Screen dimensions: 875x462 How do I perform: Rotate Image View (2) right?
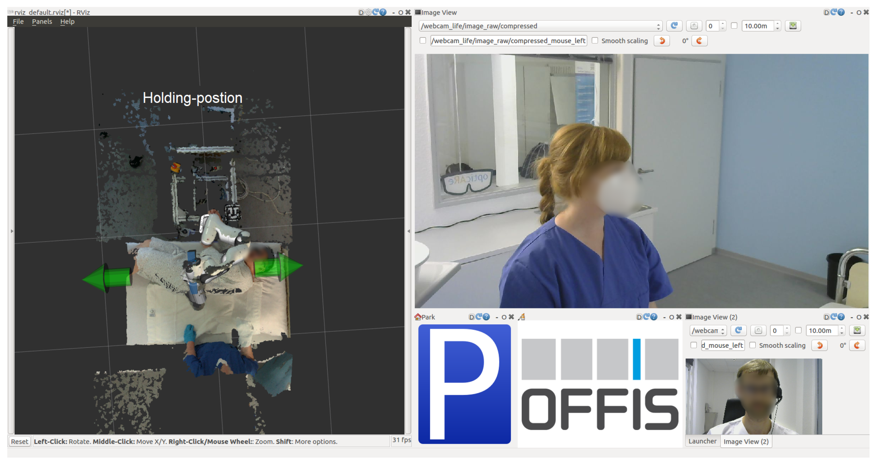click(x=857, y=346)
